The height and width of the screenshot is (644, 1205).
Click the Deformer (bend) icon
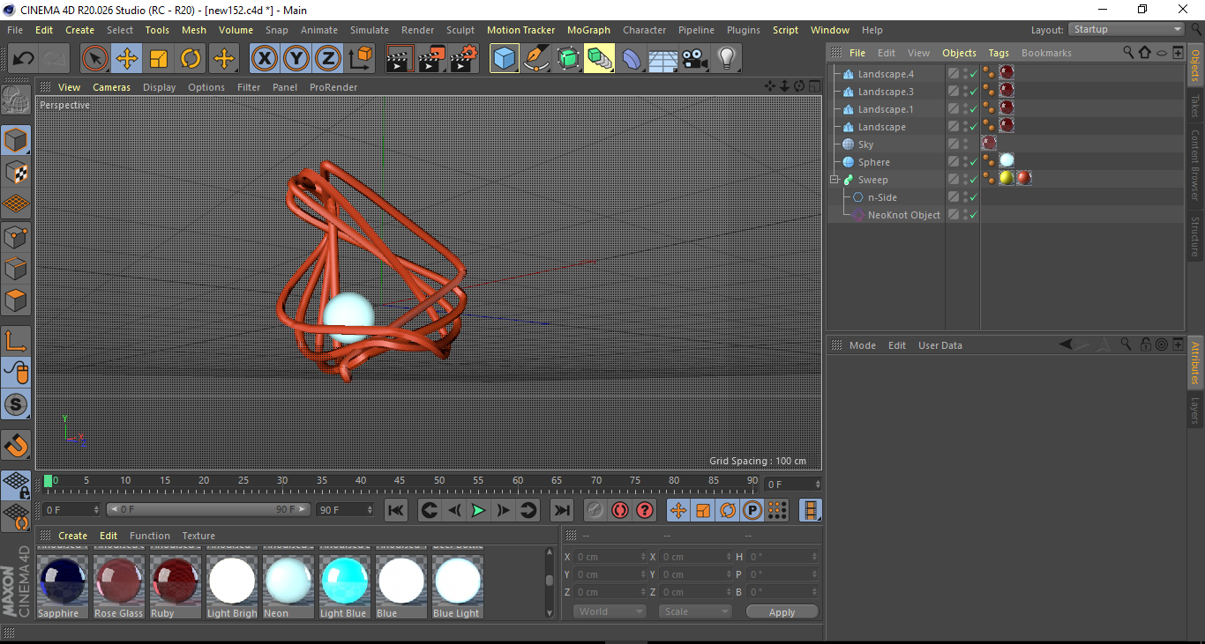[632, 59]
